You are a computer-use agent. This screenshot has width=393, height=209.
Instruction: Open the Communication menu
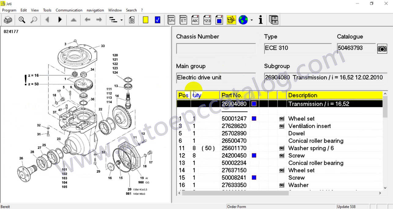tap(69, 10)
